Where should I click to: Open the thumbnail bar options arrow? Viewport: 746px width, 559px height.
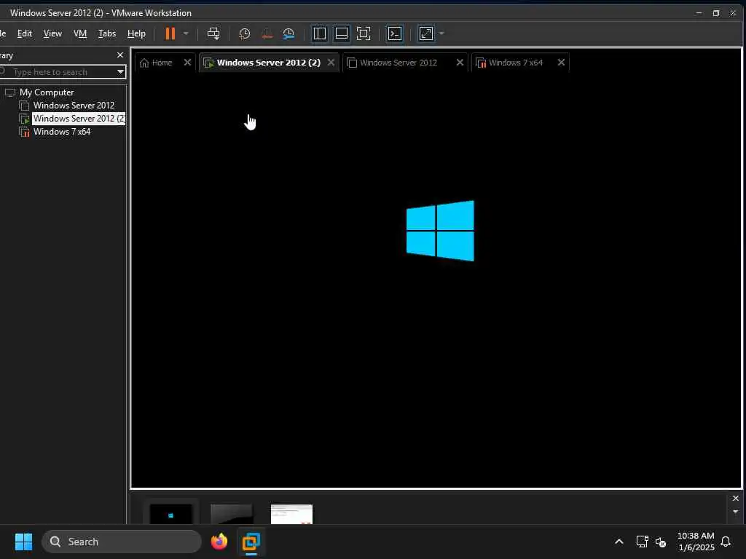click(736, 512)
